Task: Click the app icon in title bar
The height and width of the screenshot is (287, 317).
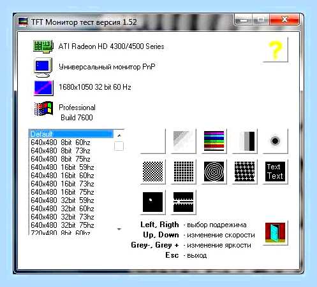Action: 23,22
